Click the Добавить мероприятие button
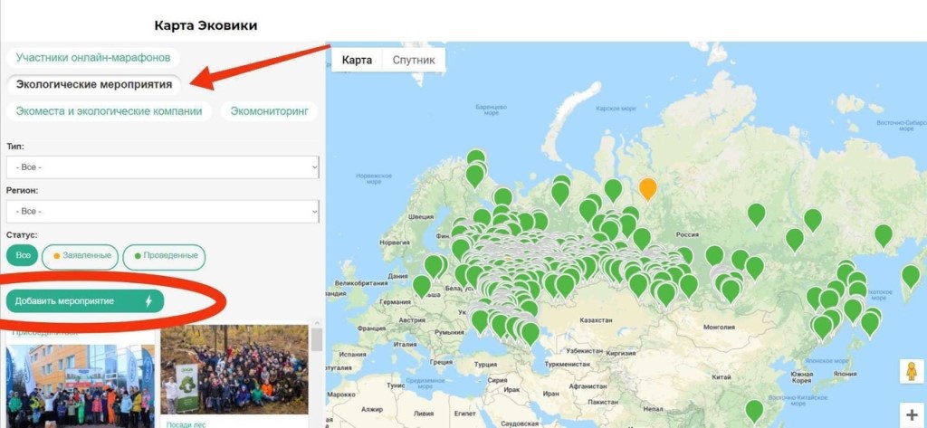This screenshot has height=428, width=927. [85, 301]
